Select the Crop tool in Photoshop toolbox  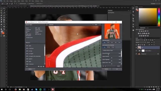point(2,13)
